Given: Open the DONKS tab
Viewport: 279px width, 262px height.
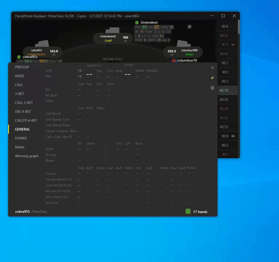Looking at the screenshot, I should (x=21, y=138).
